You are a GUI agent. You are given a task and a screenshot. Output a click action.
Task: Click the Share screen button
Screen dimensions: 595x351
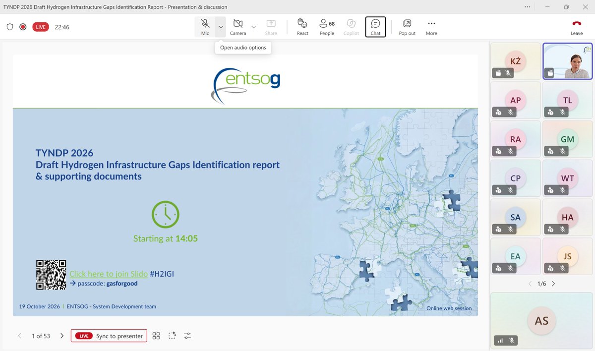[271, 27]
